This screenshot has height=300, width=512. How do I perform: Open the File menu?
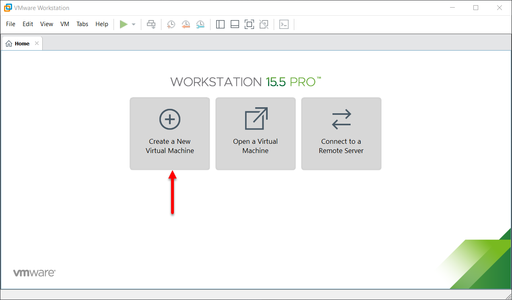[11, 24]
